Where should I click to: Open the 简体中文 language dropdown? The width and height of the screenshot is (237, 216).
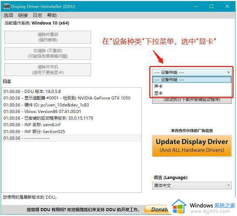[x=192, y=186]
